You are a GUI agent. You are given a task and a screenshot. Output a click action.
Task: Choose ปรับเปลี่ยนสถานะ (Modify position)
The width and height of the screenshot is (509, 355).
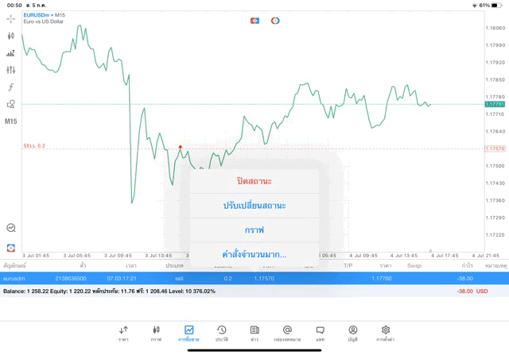coord(254,206)
